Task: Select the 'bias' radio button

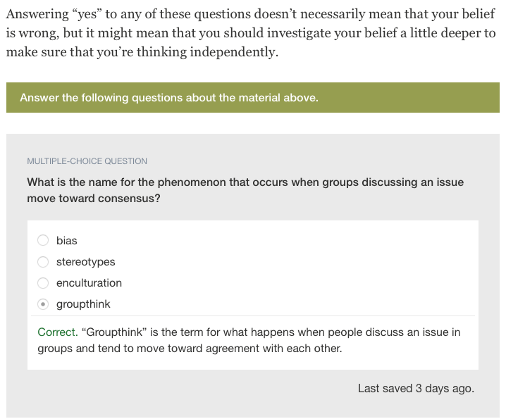Action: point(43,240)
